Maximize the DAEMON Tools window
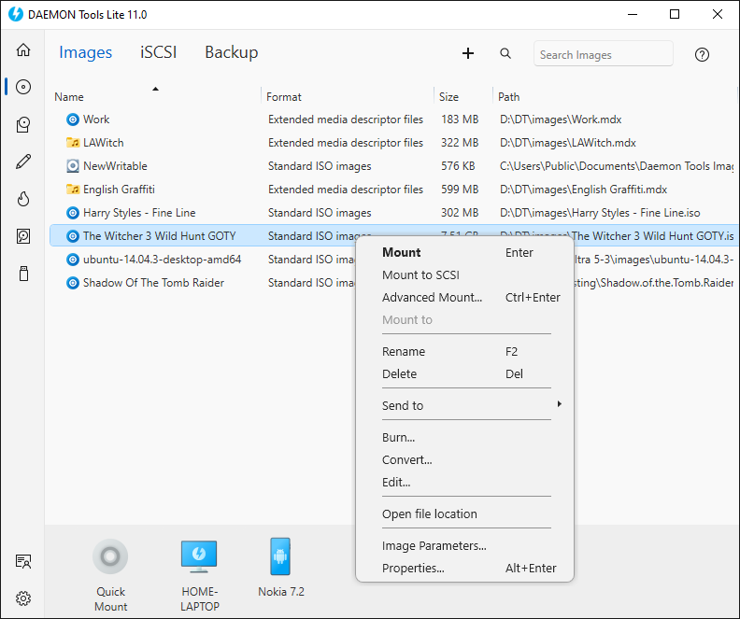The image size is (740, 619). tap(675, 14)
